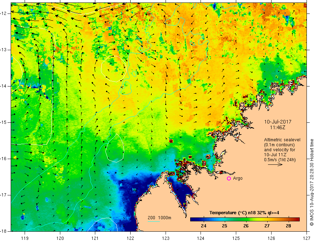The width and height of the screenshot is (314, 242).
Task: Click the longitude axis label '126'
Action: click(271, 238)
